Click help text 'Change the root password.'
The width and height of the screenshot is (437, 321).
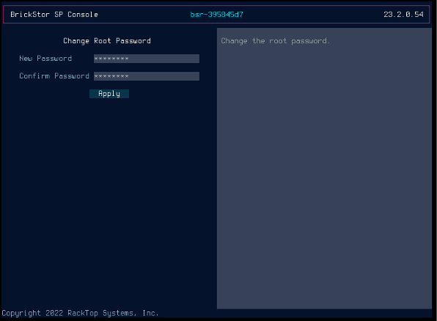click(276, 41)
